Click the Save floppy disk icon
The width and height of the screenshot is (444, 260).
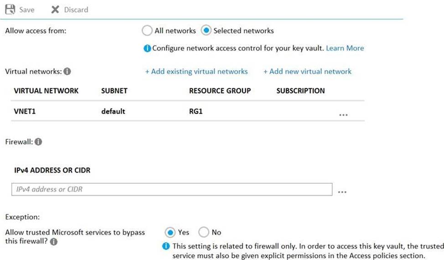(x=10, y=9)
